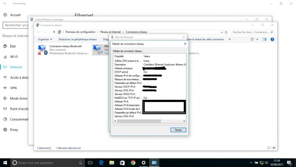Click the search magnifier icon in Connexions réseau
Image resolution: width=296 pixels, height=167 pixels.
(272, 32)
